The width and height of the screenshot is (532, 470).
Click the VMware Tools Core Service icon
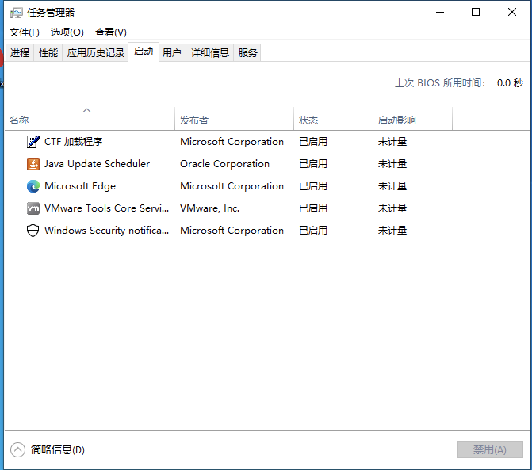pos(33,208)
